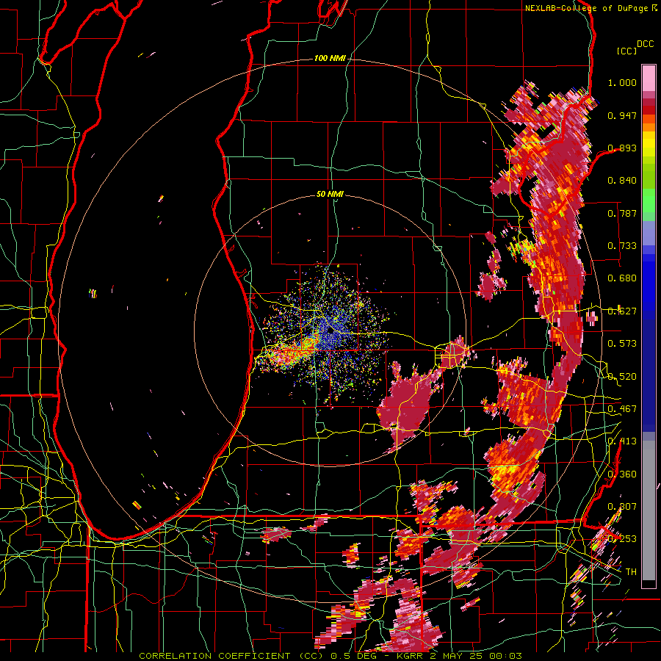
Task: Click the Correlation Coefficient caption at bottom
Action: (330, 656)
